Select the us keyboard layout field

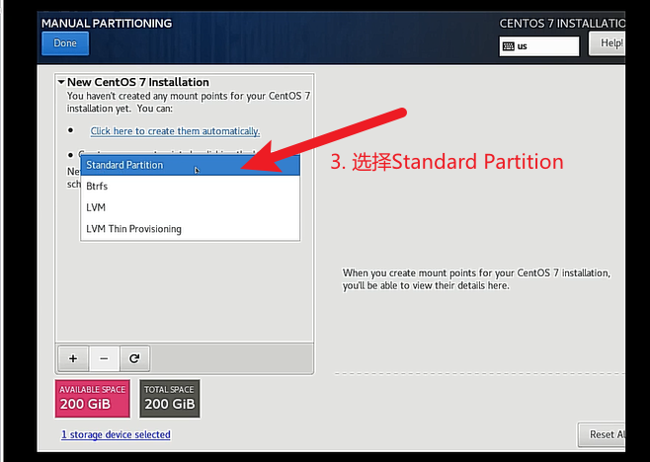tap(539, 46)
